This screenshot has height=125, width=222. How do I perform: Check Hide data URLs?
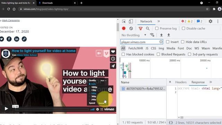(x=183, y=42)
